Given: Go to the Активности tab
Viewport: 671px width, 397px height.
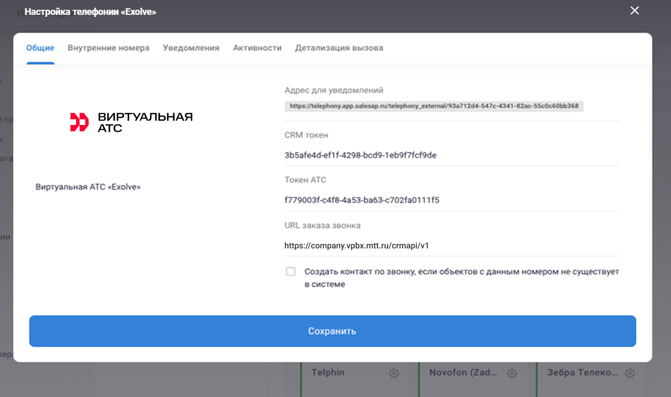Looking at the screenshot, I should (257, 48).
